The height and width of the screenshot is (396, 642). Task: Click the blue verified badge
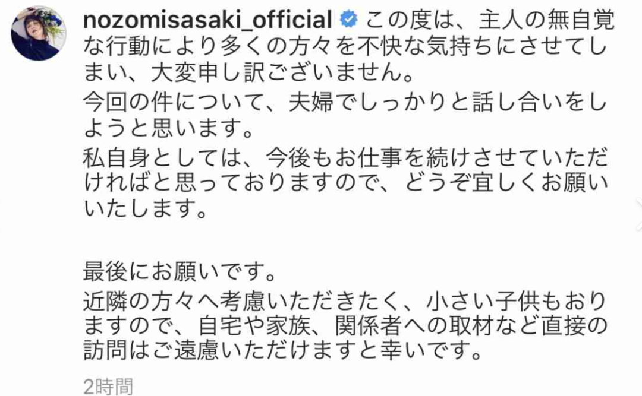(348, 21)
